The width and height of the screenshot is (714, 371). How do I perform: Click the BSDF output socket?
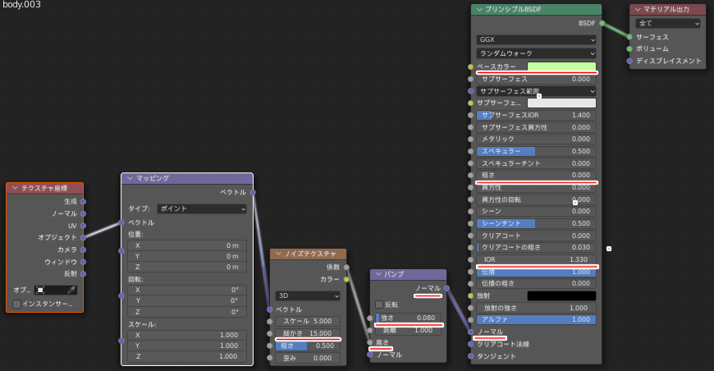(602, 23)
